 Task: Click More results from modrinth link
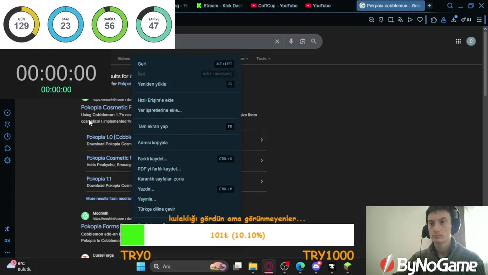(x=109, y=199)
